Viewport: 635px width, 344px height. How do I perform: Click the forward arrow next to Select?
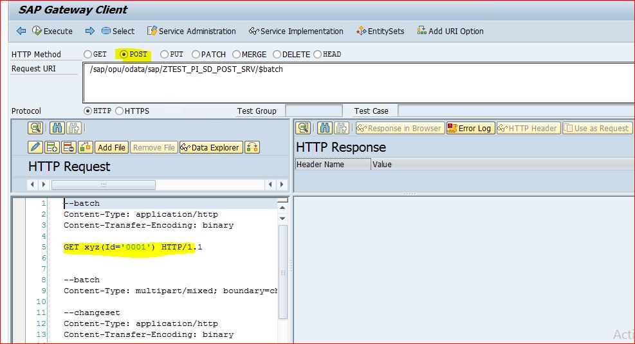tap(90, 31)
